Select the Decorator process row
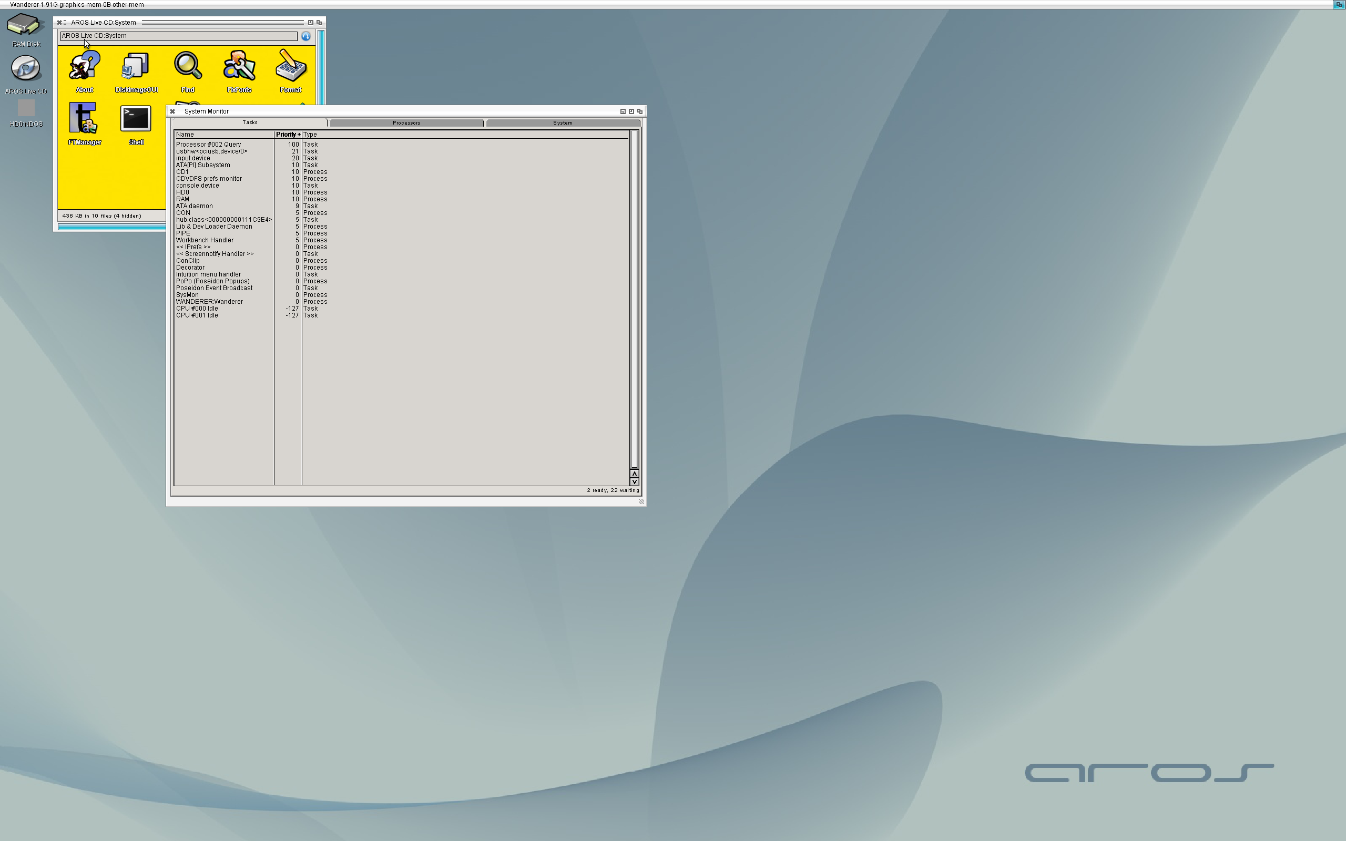 (402, 268)
